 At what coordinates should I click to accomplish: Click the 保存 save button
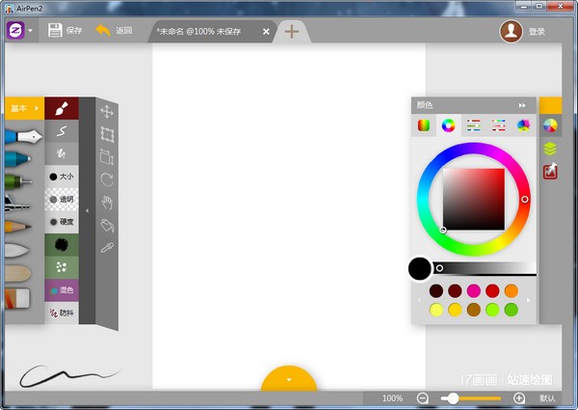coord(66,31)
